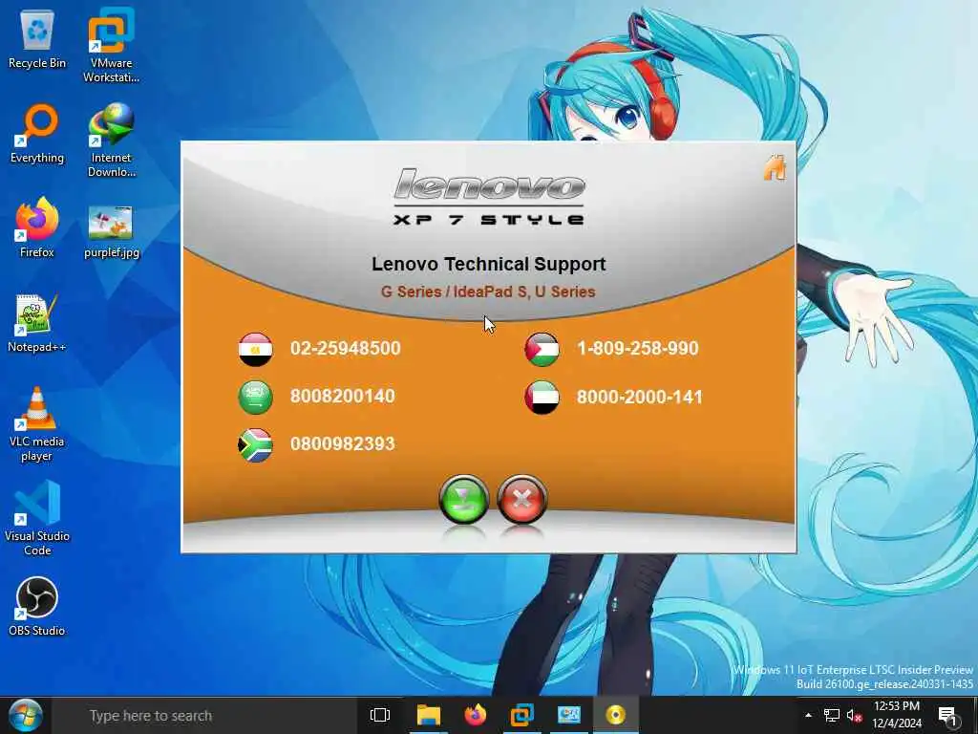Click the network tray icon
The image size is (978, 734).
coord(832,715)
